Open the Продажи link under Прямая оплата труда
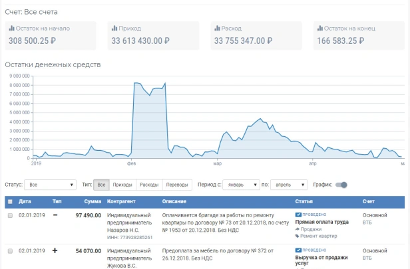 (311, 229)
